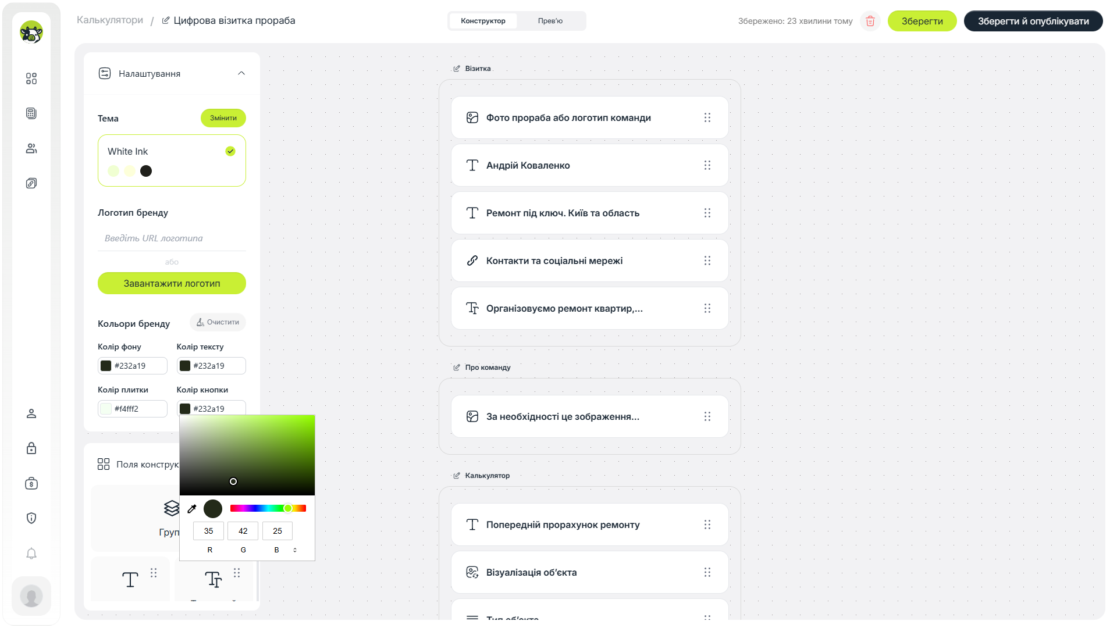Viewport: 1117px width, 628px height.
Task: Toggle the RGB color format switcher
Action: (295, 550)
